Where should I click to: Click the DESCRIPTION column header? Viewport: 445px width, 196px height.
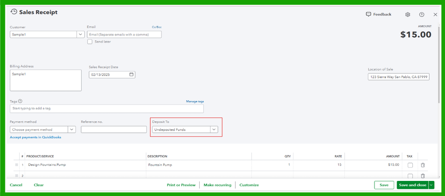157,156
